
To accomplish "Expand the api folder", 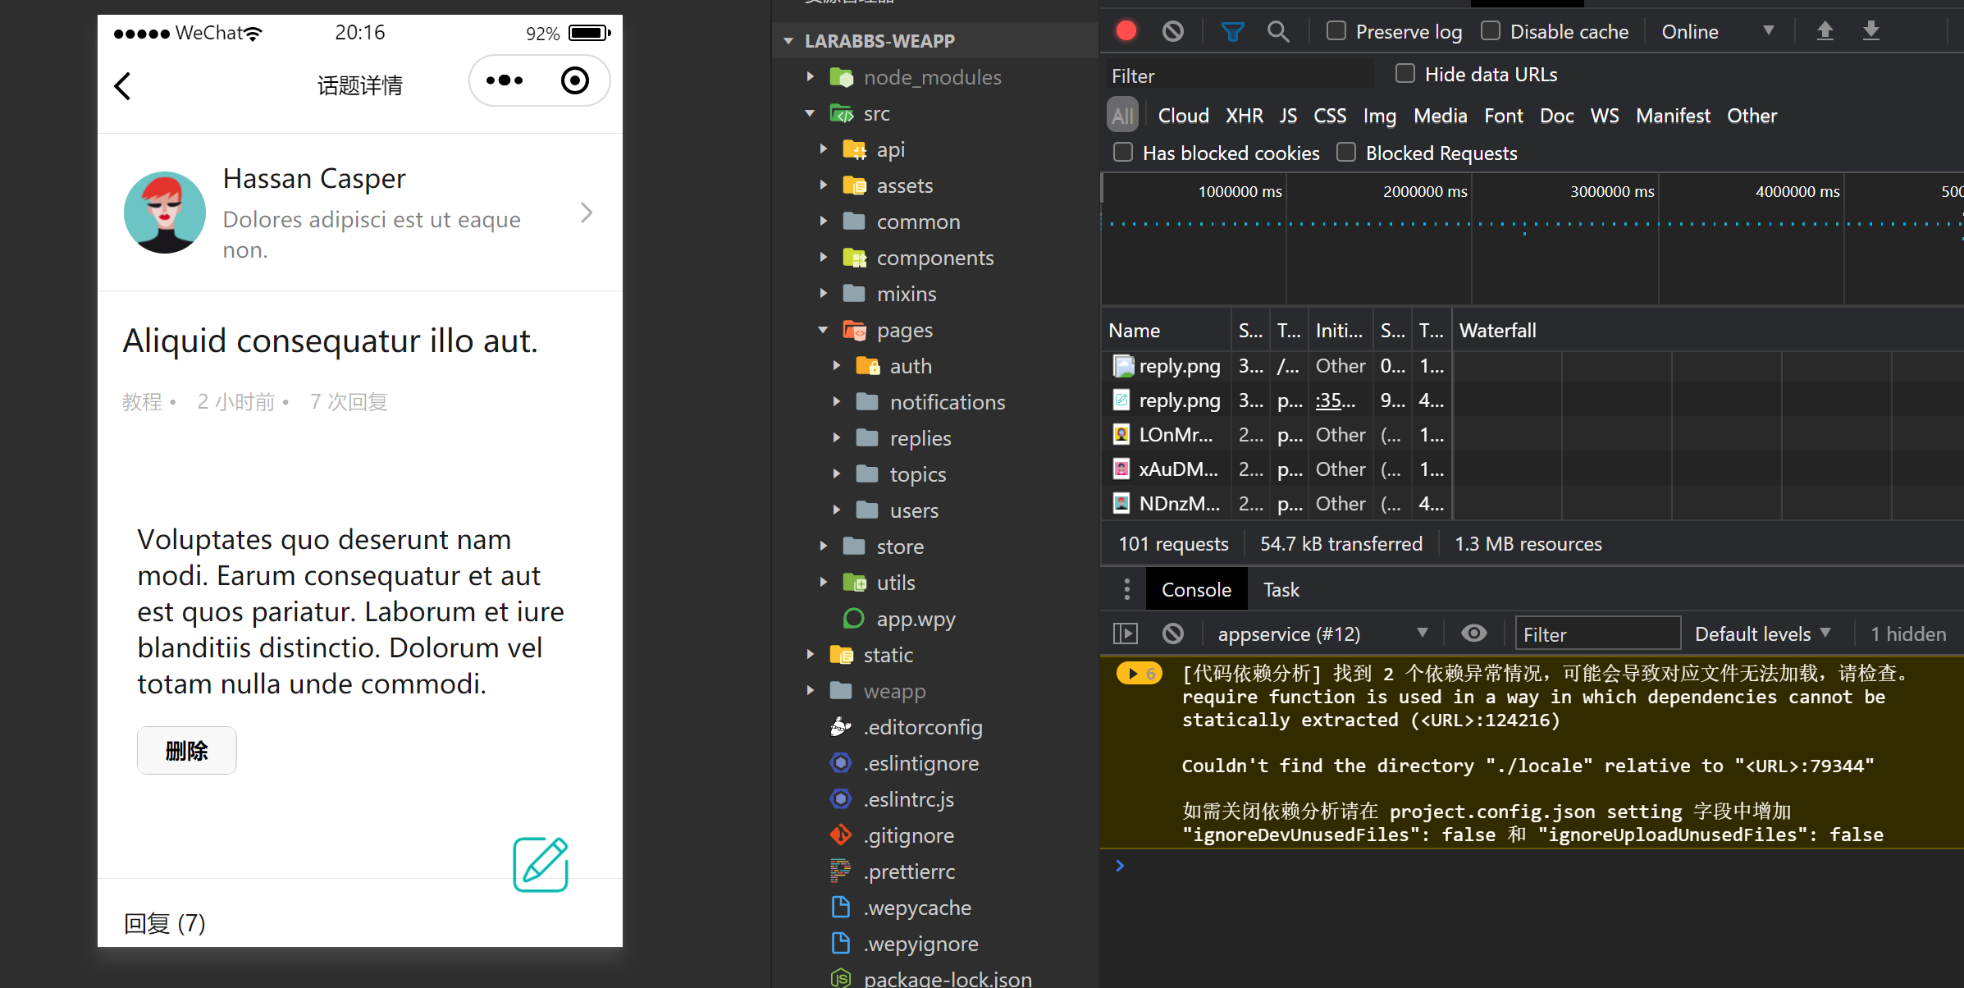I will pyautogui.click(x=823, y=149).
